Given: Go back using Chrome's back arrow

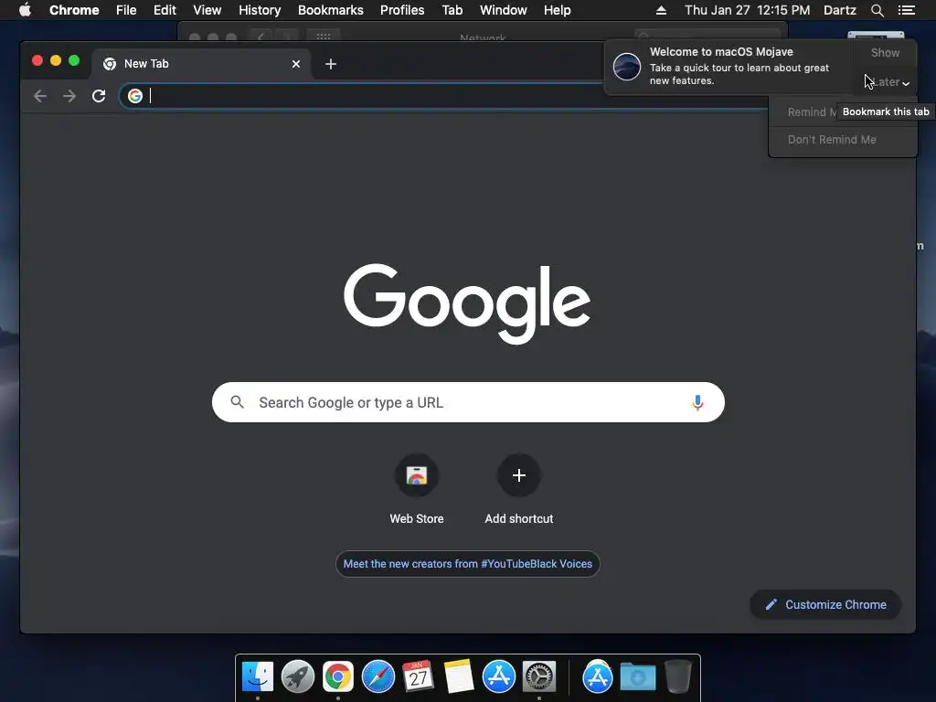Looking at the screenshot, I should pyautogui.click(x=40, y=95).
